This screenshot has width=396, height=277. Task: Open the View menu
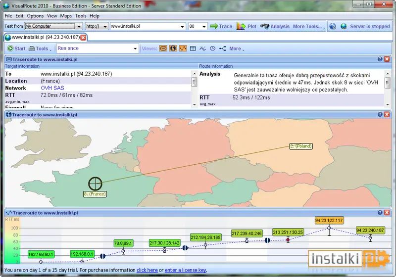(x=52, y=16)
